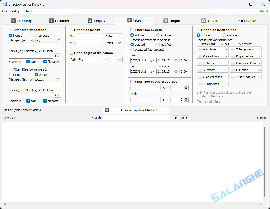270x209 pixels.
Task: Click inside the Search input field
Action: (136, 117)
